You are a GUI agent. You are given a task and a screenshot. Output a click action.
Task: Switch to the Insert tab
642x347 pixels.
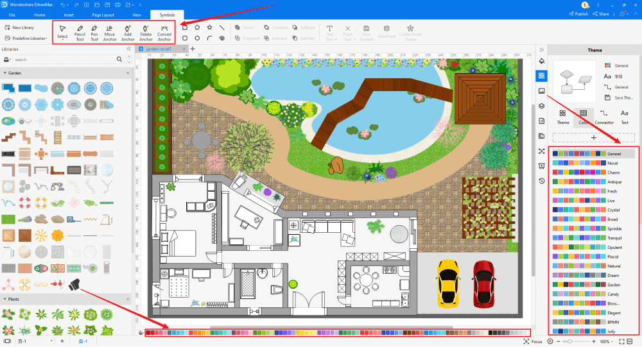click(x=69, y=15)
